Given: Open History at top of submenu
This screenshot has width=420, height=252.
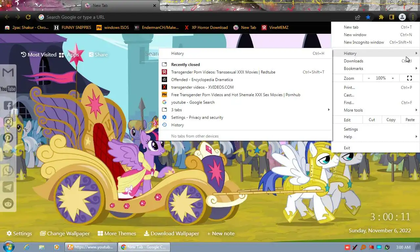Looking at the screenshot, I should point(245,53).
